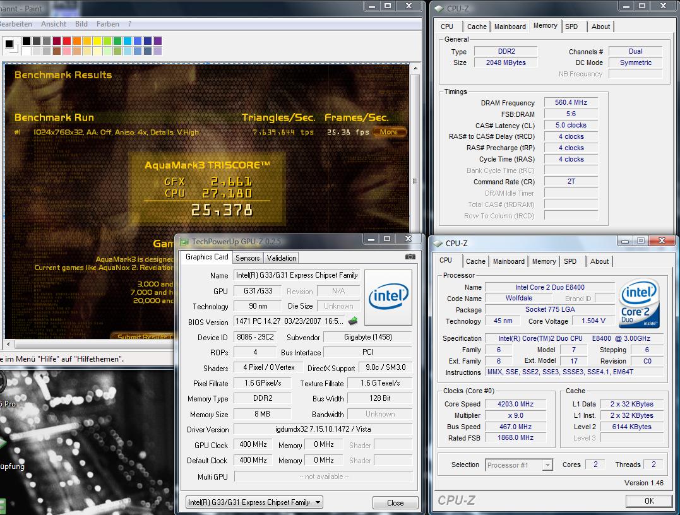Click the OK button in CPU-Z
The image size is (680, 515).
[x=649, y=500]
